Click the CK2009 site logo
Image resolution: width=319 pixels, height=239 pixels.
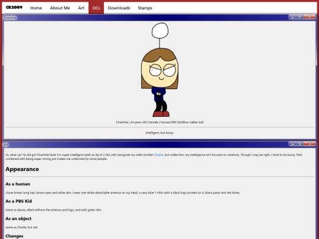[14, 8]
